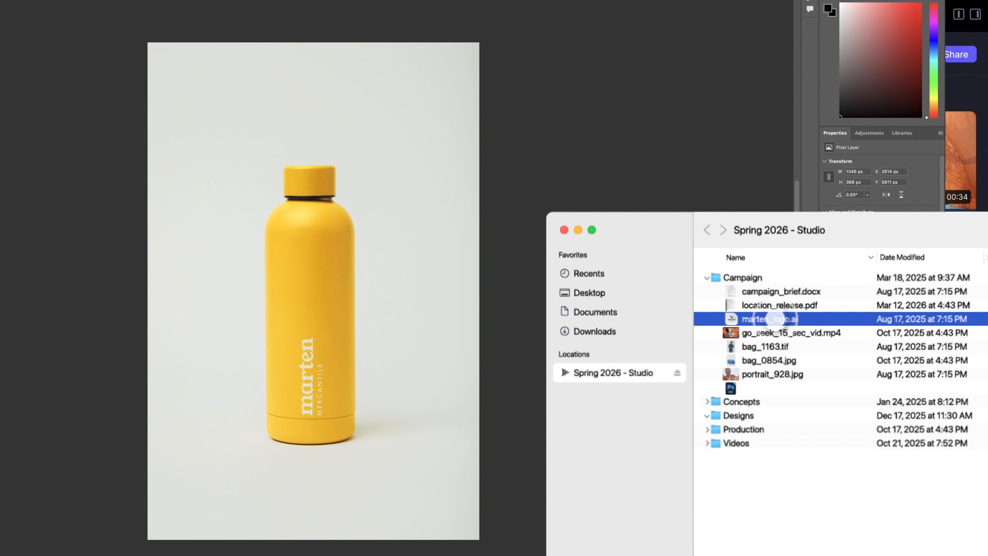The width and height of the screenshot is (988, 556).
Task: Open Downloads in the Finder sidebar
Action: (594, 332)
